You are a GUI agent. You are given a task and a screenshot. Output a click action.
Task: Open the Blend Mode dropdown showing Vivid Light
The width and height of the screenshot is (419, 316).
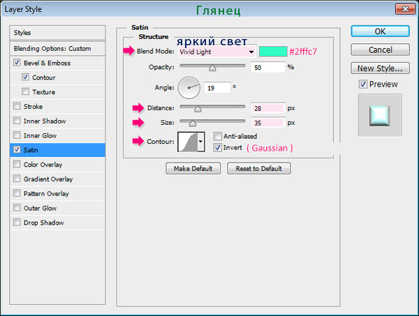pos(217,52)
